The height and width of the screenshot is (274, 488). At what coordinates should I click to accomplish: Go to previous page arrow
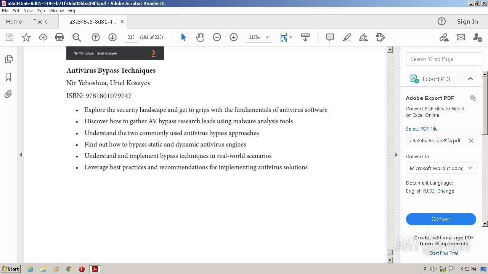click(x=96, y=37)
